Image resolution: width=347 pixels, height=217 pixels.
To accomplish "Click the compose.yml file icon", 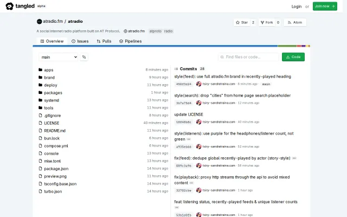I will (x=40, y=146).
